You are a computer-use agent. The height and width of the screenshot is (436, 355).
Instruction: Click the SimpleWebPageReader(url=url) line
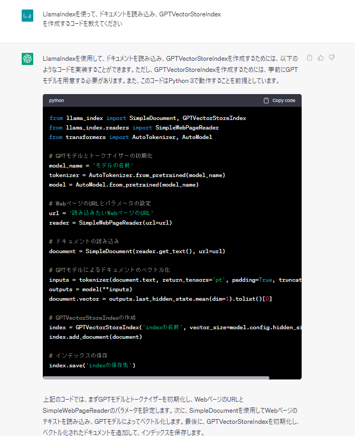point(110,222)
